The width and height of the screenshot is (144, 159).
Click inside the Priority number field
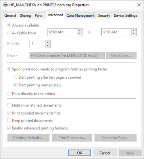point(38,44)
